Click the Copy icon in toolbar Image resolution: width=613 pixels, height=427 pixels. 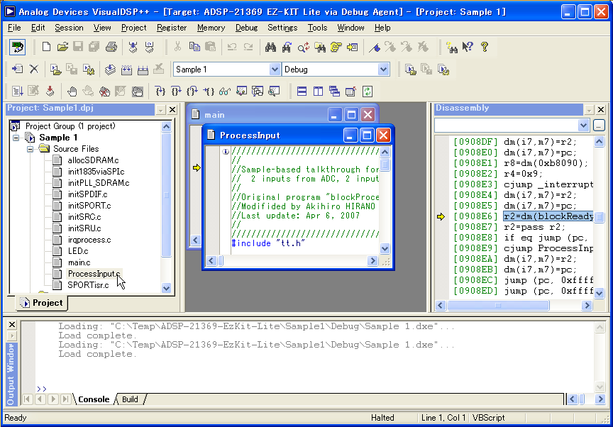pos(194,48)
